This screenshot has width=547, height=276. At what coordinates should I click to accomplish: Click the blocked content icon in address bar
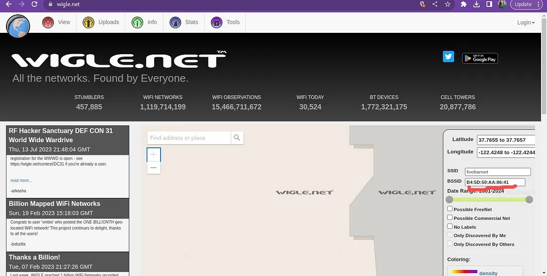423,4
